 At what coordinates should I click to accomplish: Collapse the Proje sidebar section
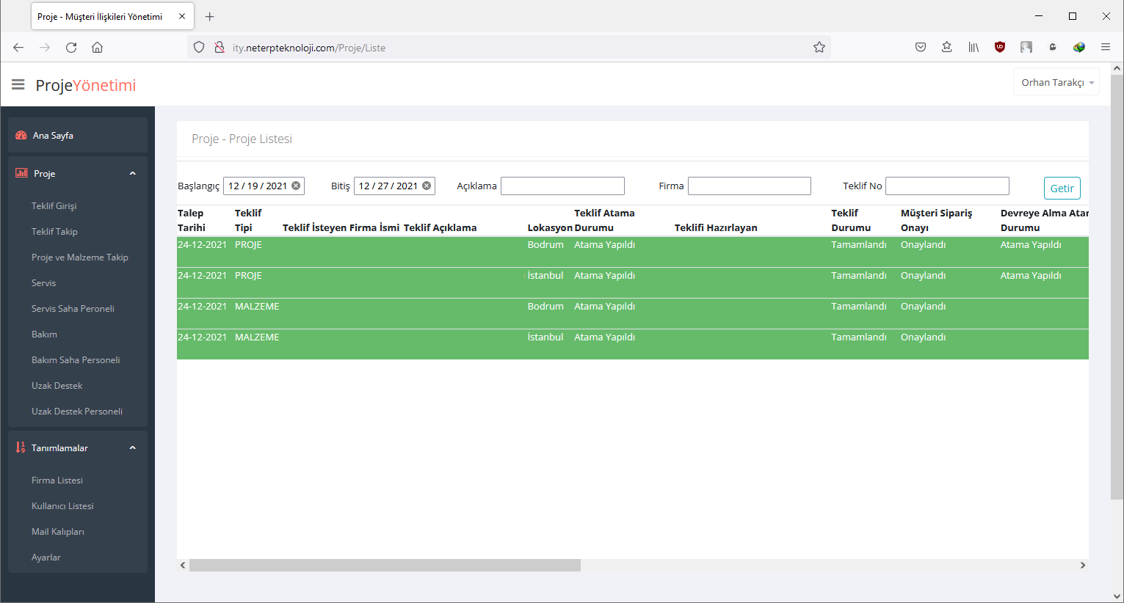coord(133,174)
